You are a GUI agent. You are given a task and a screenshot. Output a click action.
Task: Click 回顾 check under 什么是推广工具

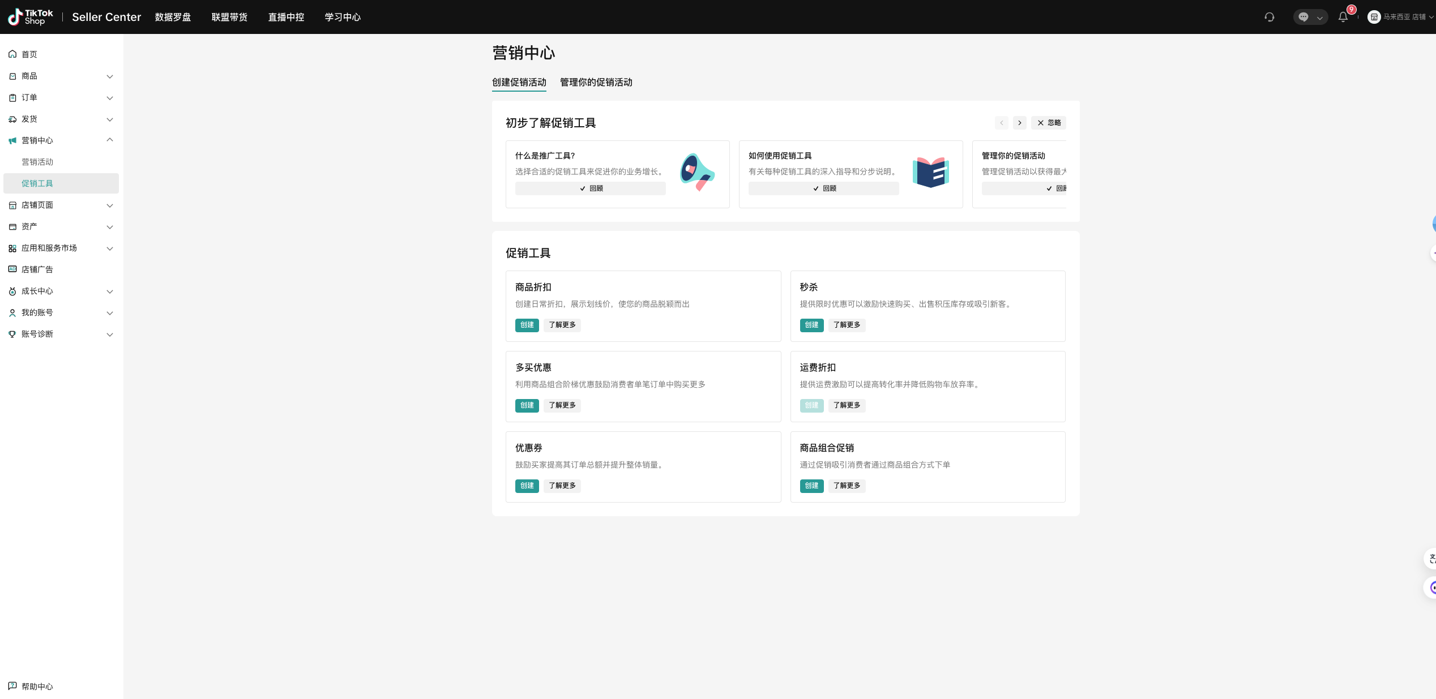click(590, 188)
